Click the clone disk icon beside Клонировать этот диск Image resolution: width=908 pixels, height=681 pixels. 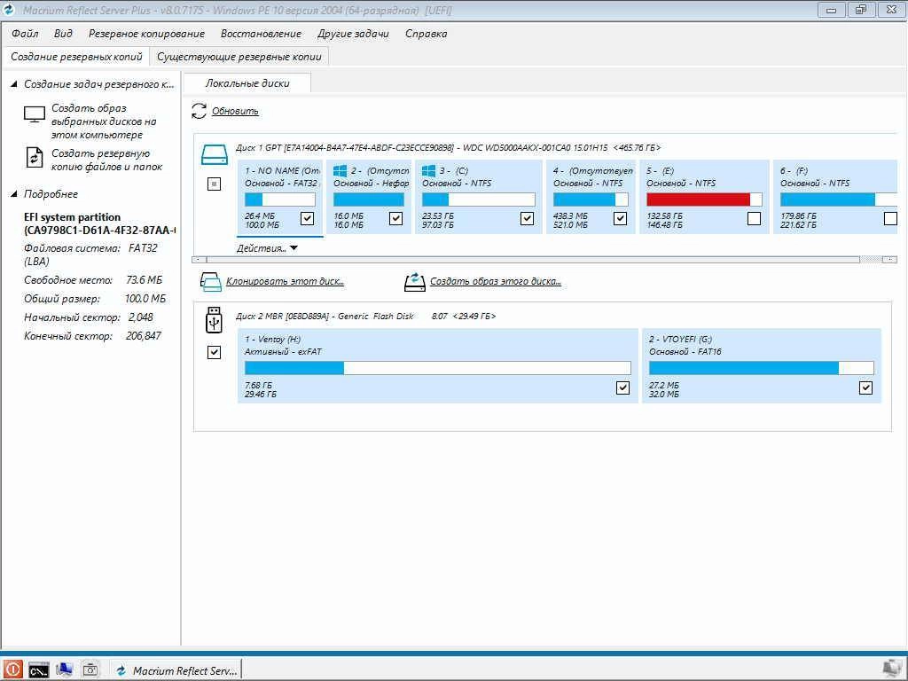tap(210, 281)
